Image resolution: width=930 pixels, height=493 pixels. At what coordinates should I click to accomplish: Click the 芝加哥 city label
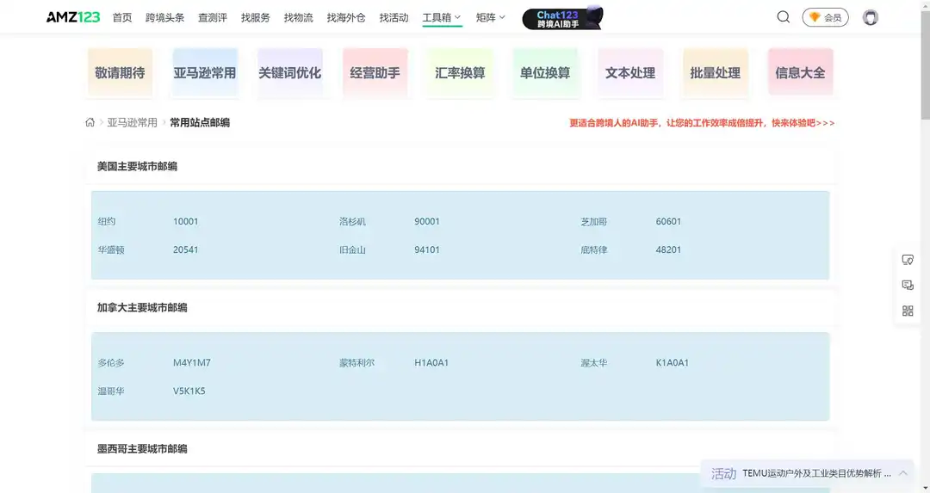pyautogui.click(x=593, y=221)
